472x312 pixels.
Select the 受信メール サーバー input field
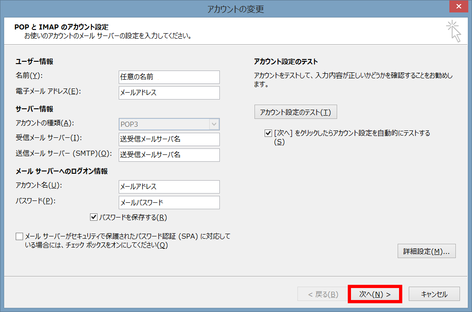(x=169, y=139)
